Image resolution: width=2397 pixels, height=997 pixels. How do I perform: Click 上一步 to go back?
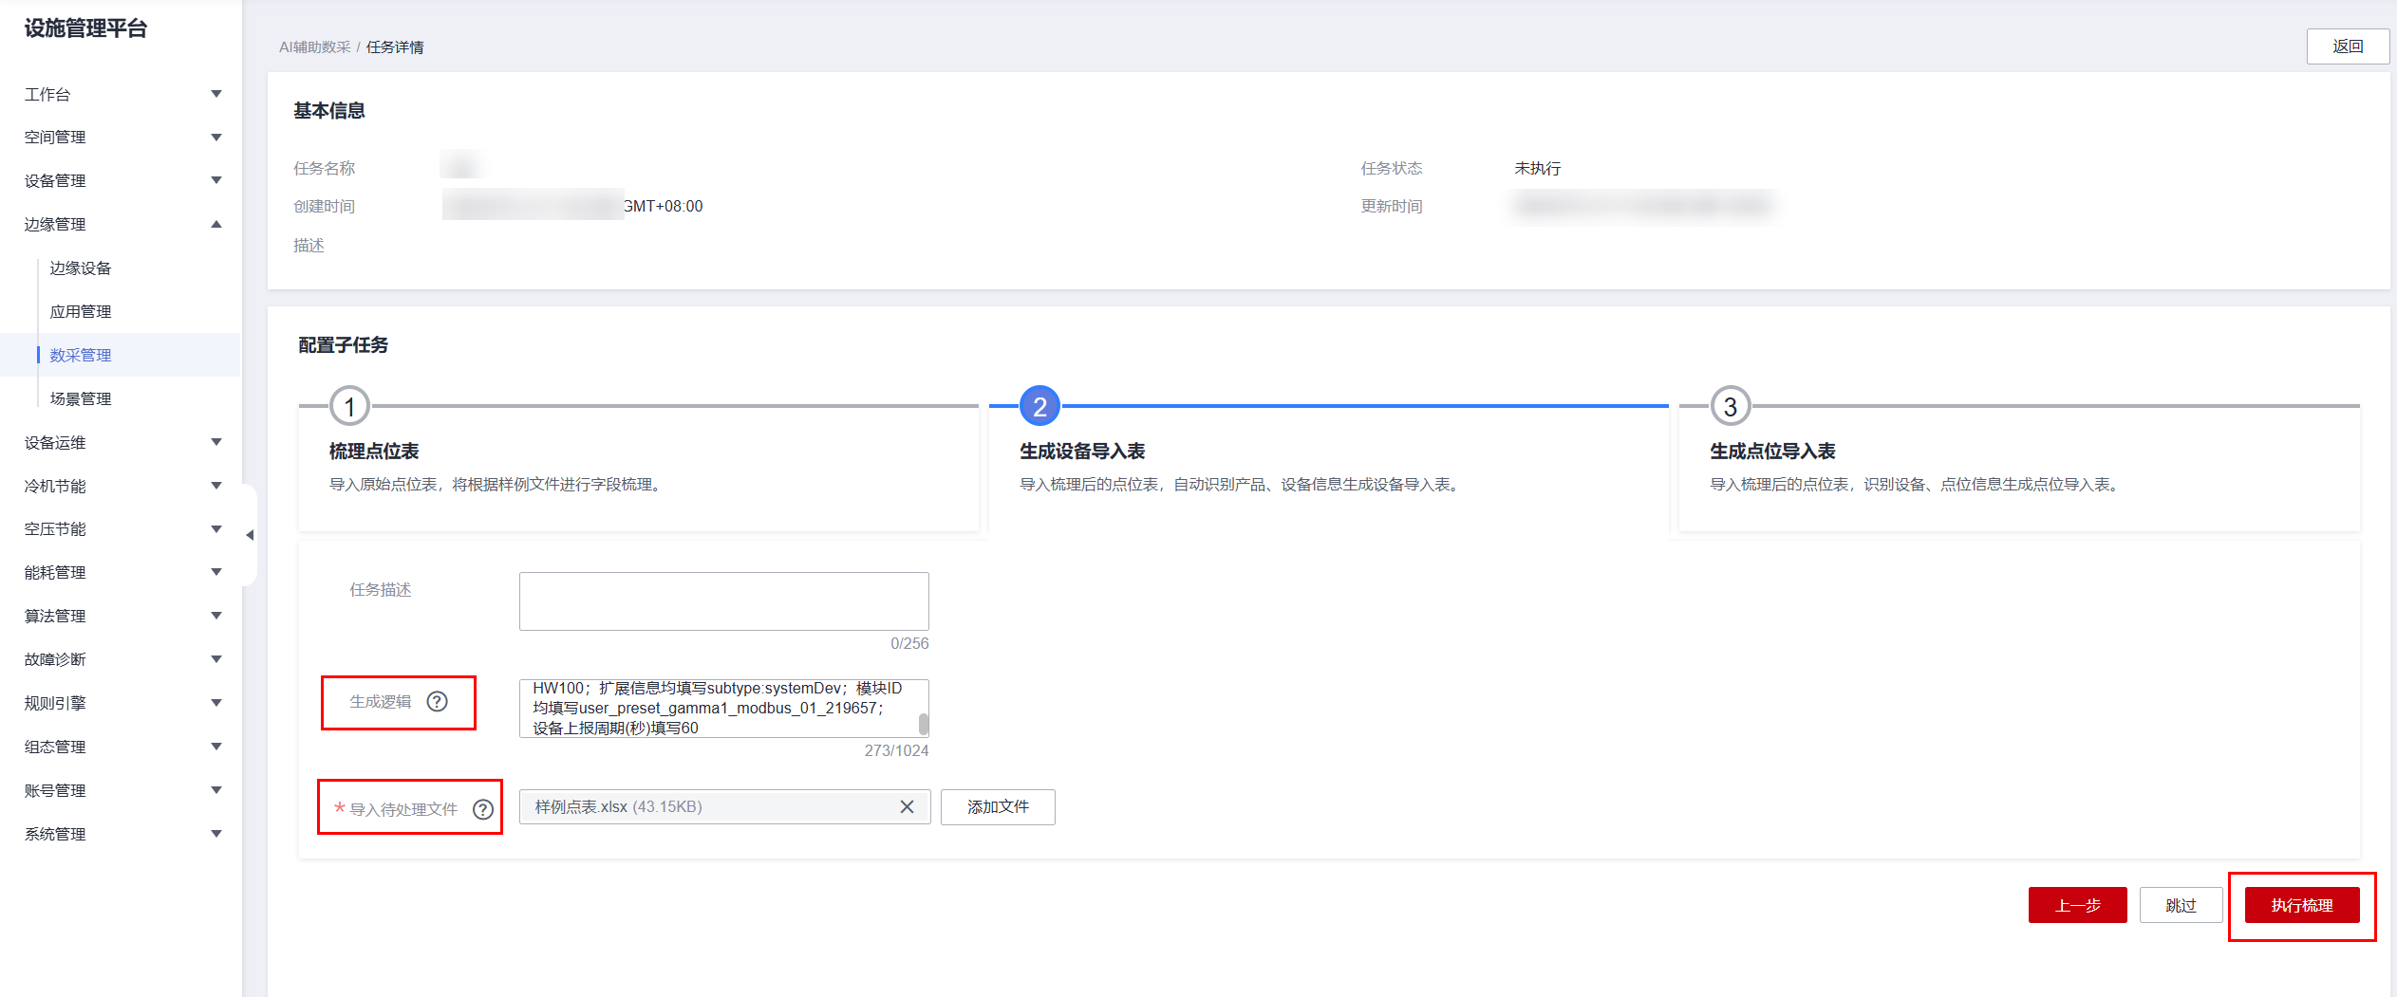tap(2077, 906)
